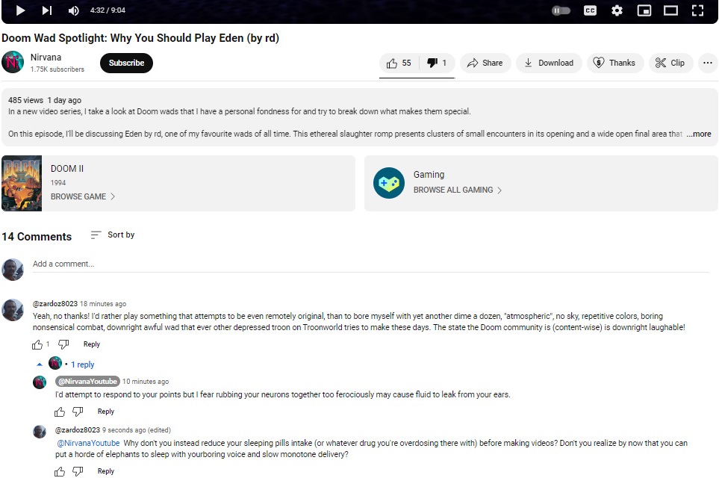Play the video
Viewport: 719px width, 478px height.
(x=20, y=10)
